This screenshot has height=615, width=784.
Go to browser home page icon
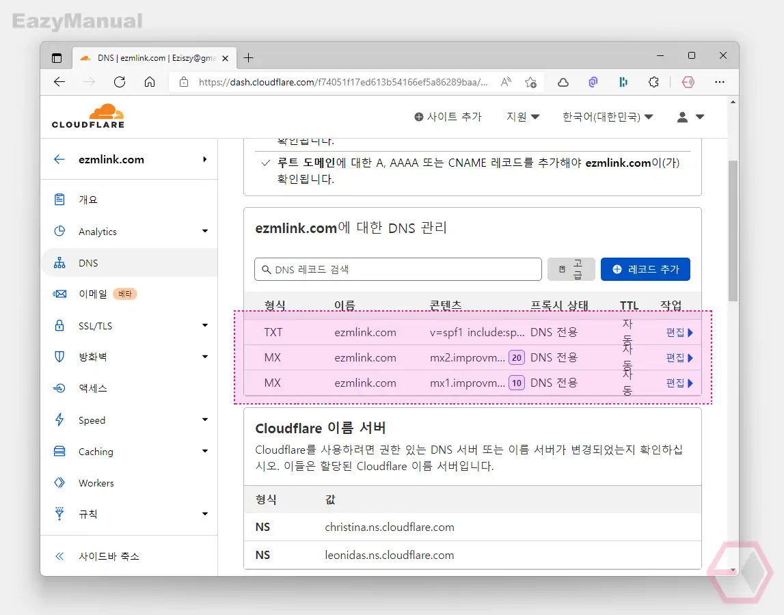click(x=150, y=82)
